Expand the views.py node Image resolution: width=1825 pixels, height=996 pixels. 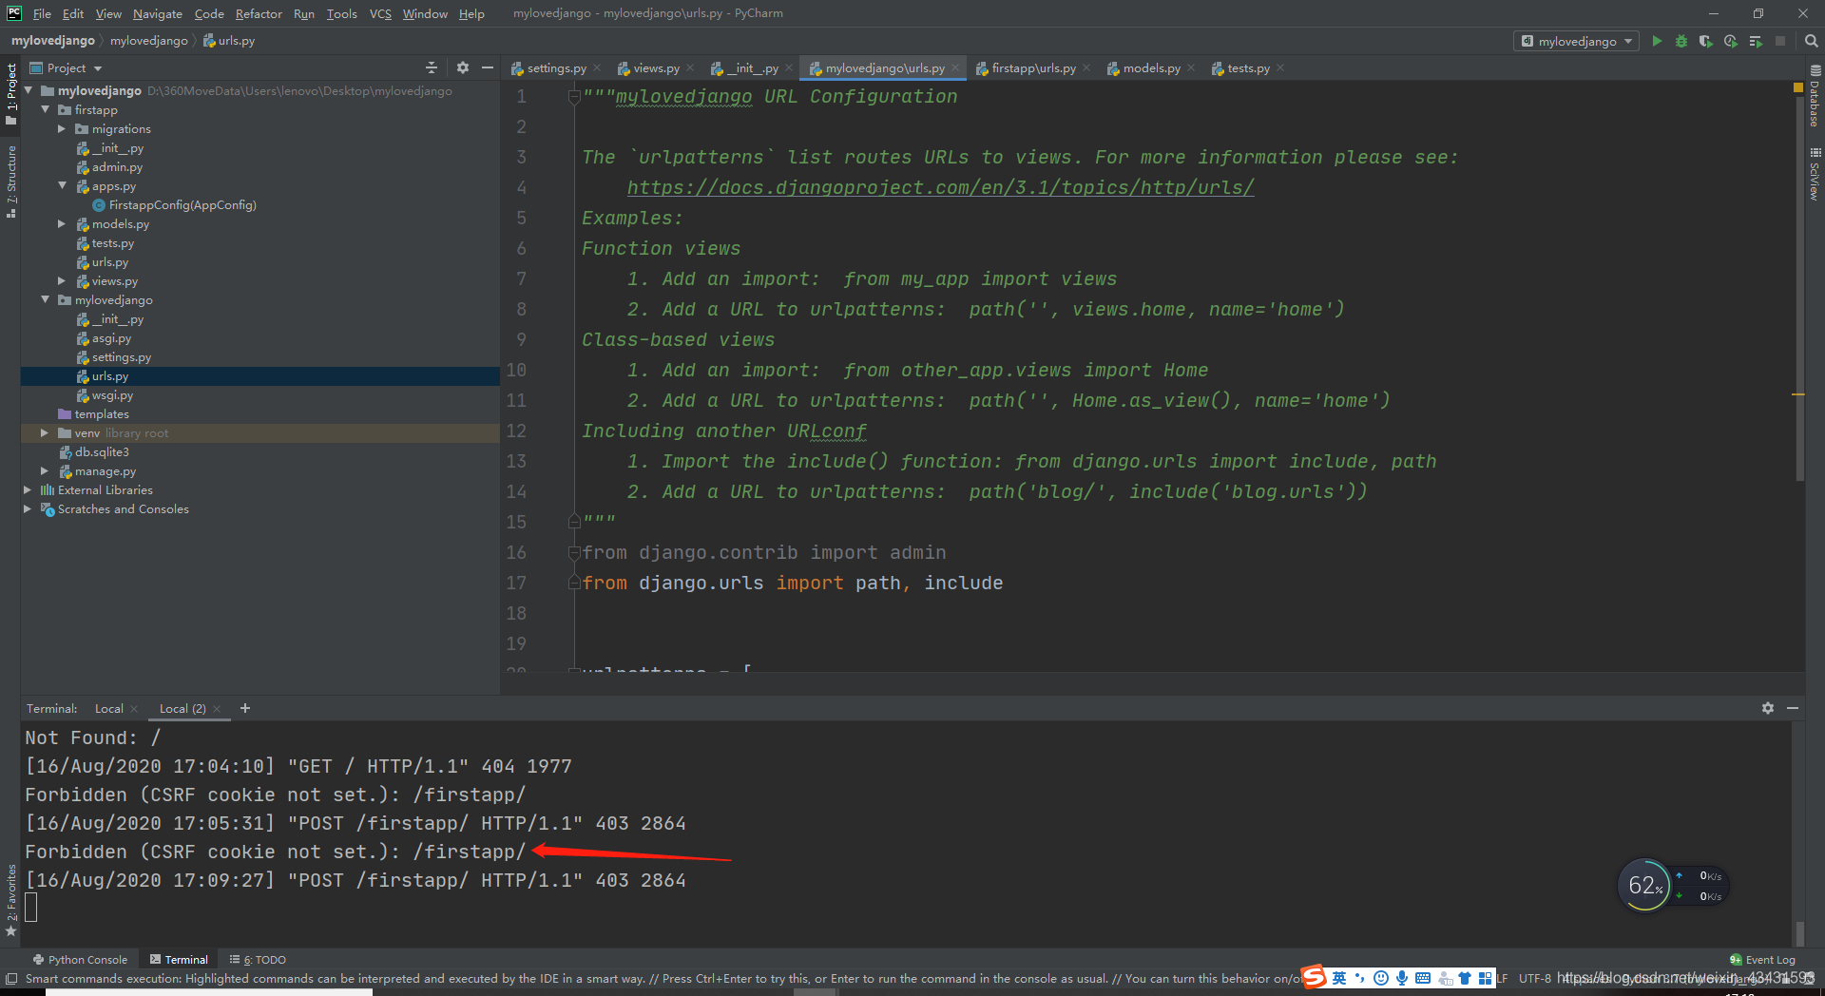click(x=62, y=280)
